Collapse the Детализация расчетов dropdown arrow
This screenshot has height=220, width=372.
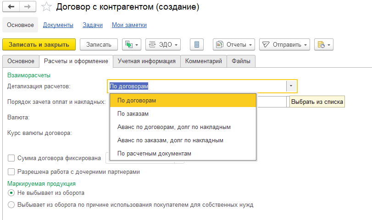[291, 86]
